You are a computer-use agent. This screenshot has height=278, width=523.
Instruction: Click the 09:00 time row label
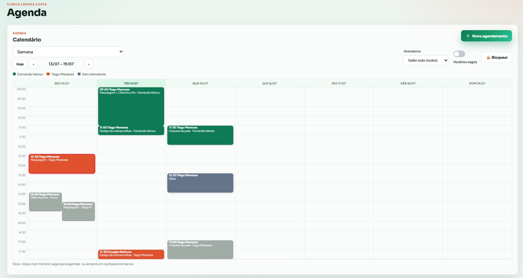[21, 89]
